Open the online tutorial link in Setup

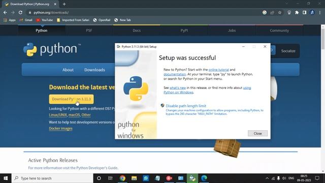point(219,70)
